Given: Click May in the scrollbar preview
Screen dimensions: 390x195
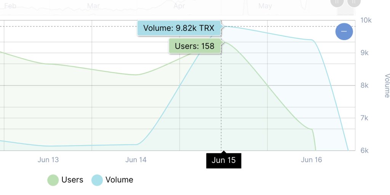Looking at the screenshot, I should point(265,6).
